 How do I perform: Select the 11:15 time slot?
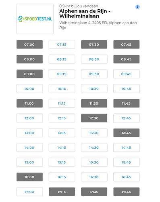pyautogui.click(x=62, y=103)
